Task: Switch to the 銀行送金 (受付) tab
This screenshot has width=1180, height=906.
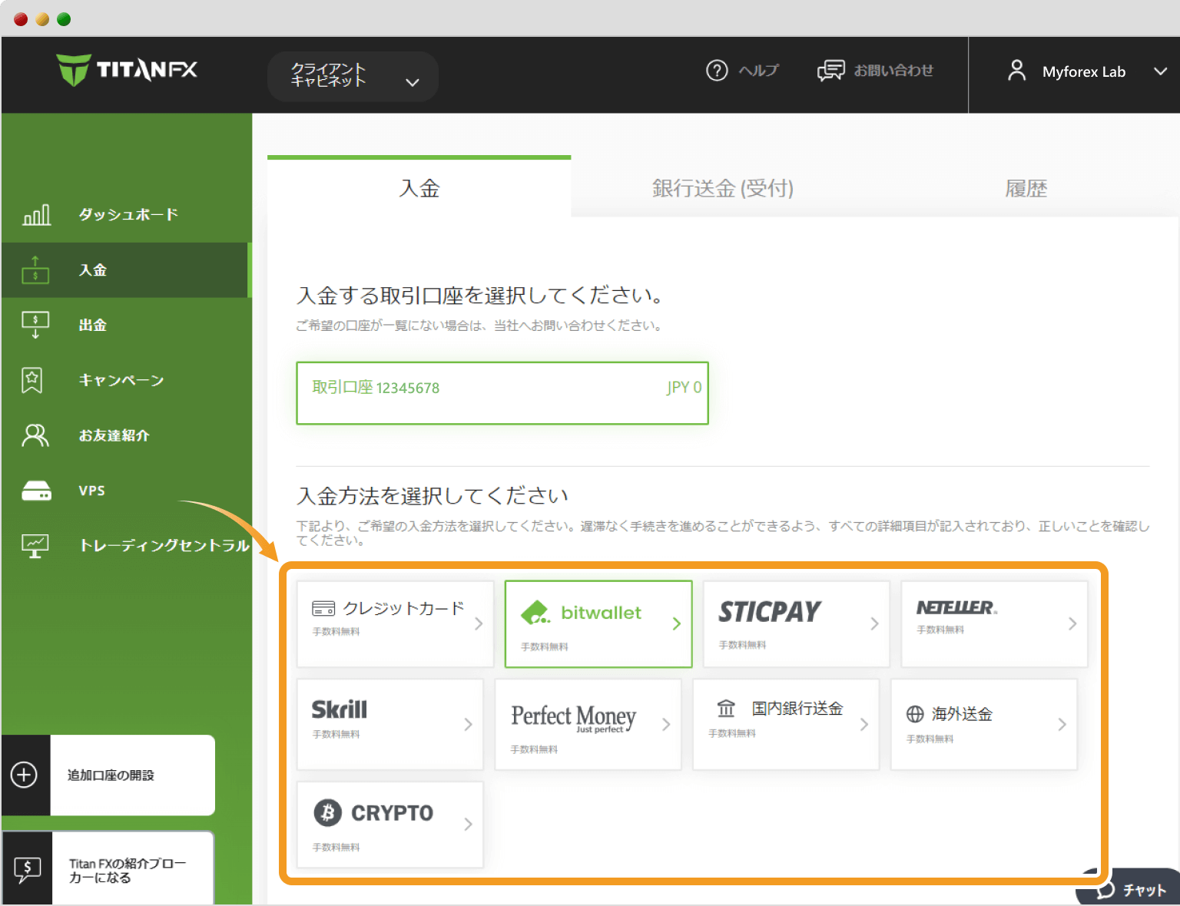Action: coord(722,188)
